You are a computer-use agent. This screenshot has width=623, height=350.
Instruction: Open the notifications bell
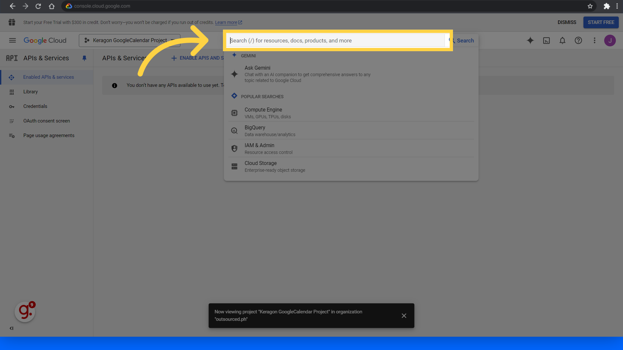click(562, 41)
